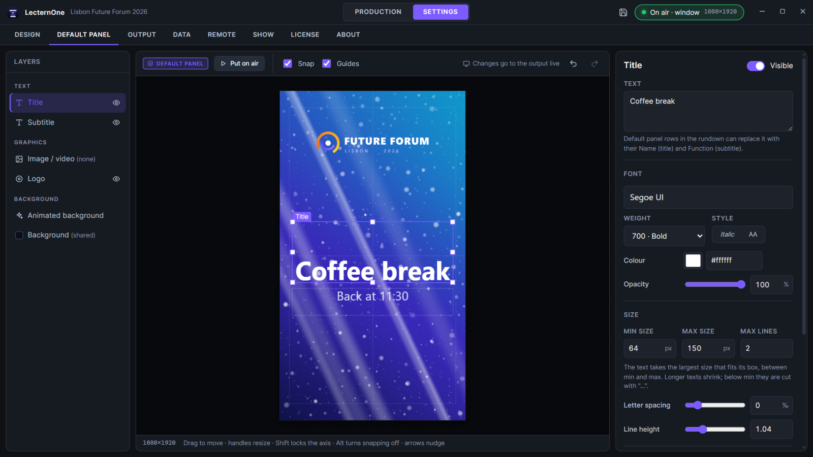
Task: Click the Max lines field showing 2
Action: coord(766,348)
